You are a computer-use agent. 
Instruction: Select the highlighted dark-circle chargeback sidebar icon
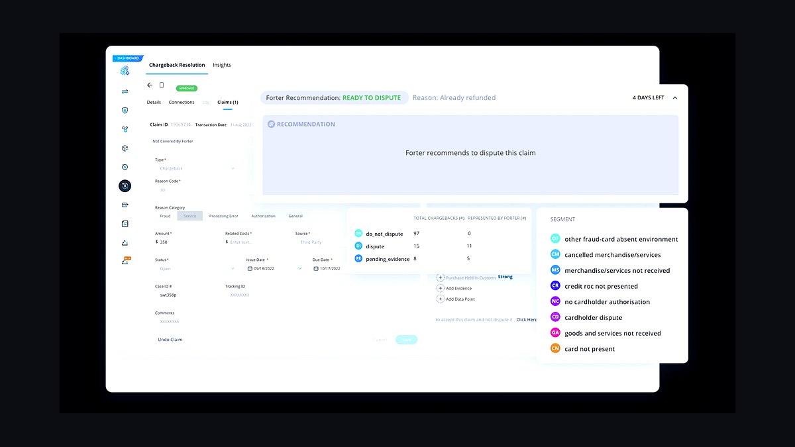pos(125,186)
